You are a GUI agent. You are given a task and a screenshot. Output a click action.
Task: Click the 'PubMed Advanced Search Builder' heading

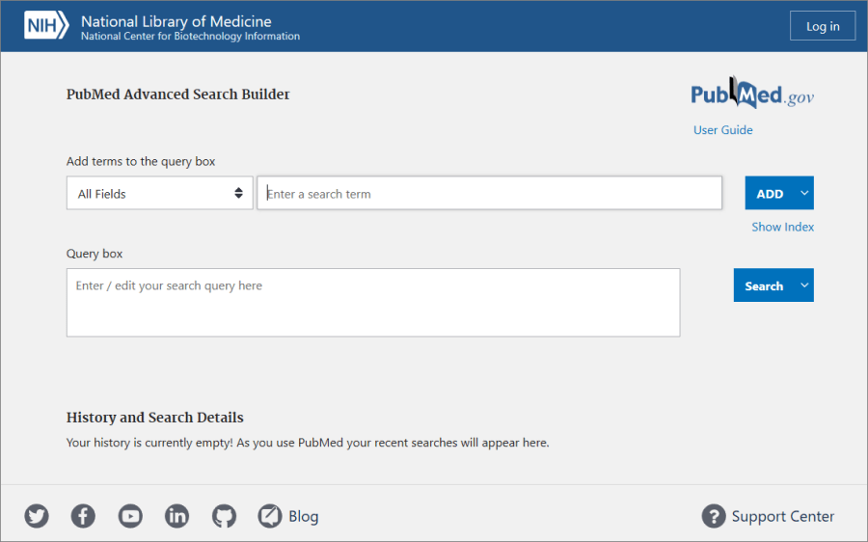click(177, 95)
